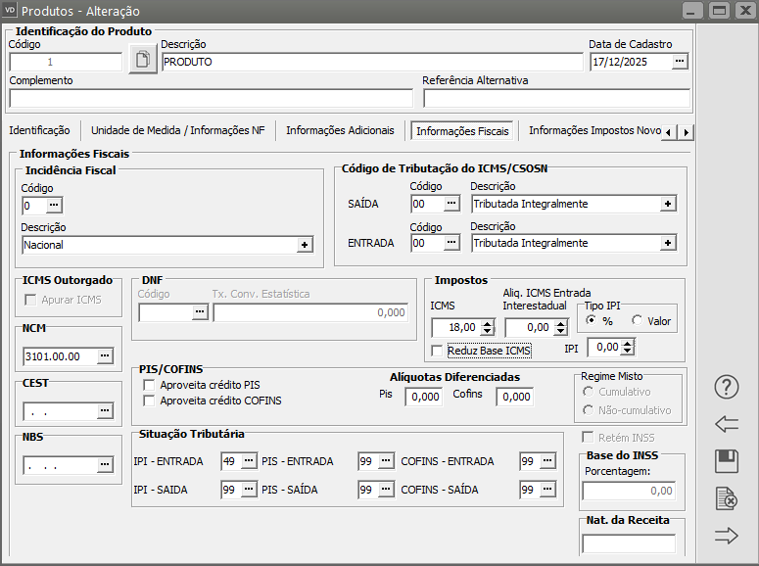Image resolution: width=759 pixels, height=566 pixels.
Task: Click the cancel document icon
Action: click(726, 498)
